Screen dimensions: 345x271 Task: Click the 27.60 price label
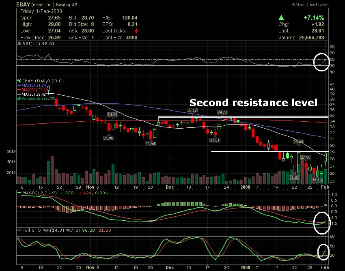(x=306, y=157)
